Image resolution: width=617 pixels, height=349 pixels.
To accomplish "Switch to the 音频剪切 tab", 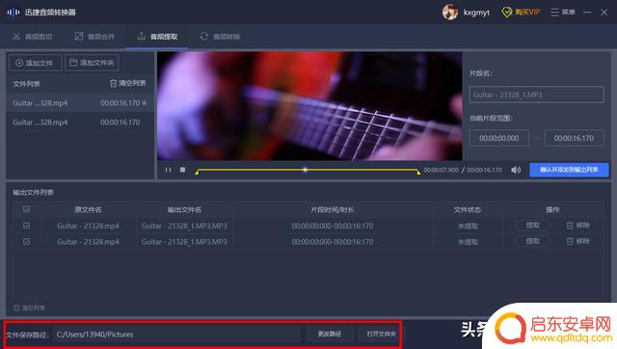I will [x=32, y=37].
